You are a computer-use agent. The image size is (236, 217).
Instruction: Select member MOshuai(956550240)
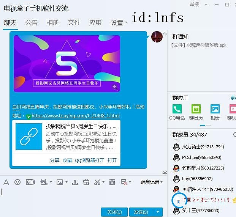point(202,158)
